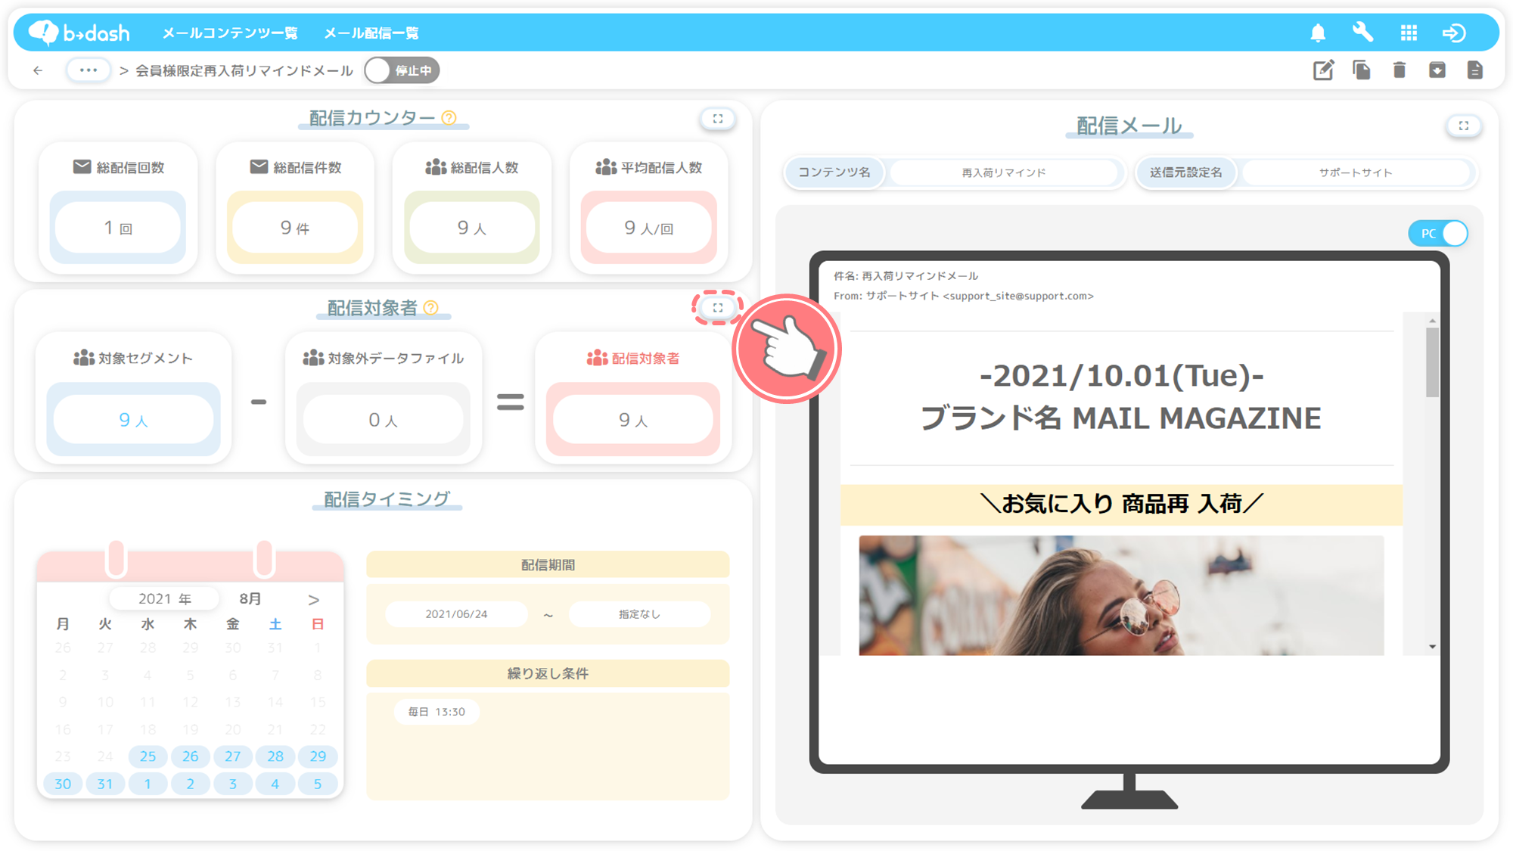
Task: Click the email preview woman image
Action: point(1121,595)
